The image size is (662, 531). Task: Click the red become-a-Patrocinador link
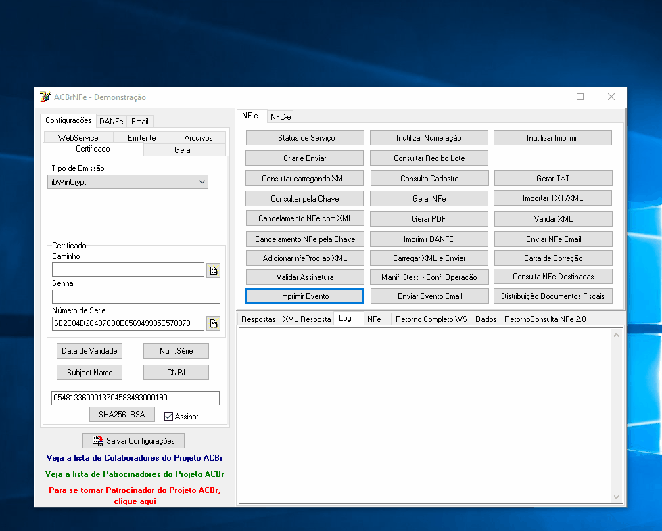click(x=135, y=496)
